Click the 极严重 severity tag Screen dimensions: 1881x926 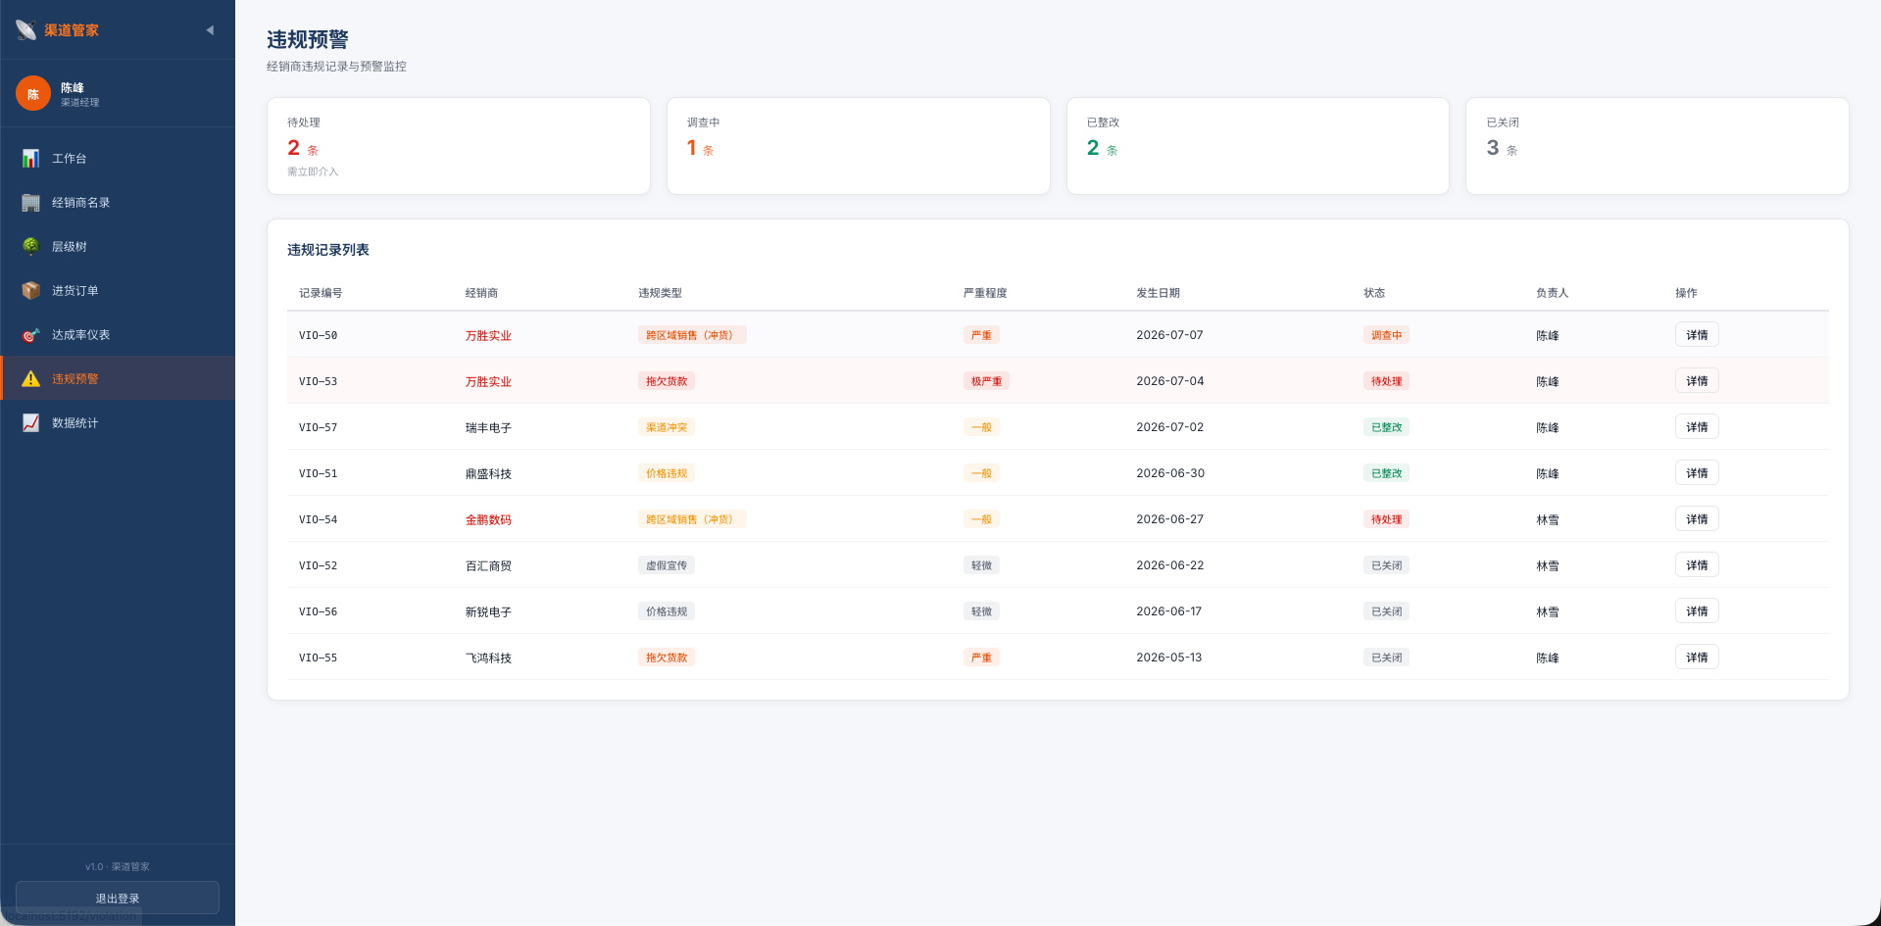986,381
